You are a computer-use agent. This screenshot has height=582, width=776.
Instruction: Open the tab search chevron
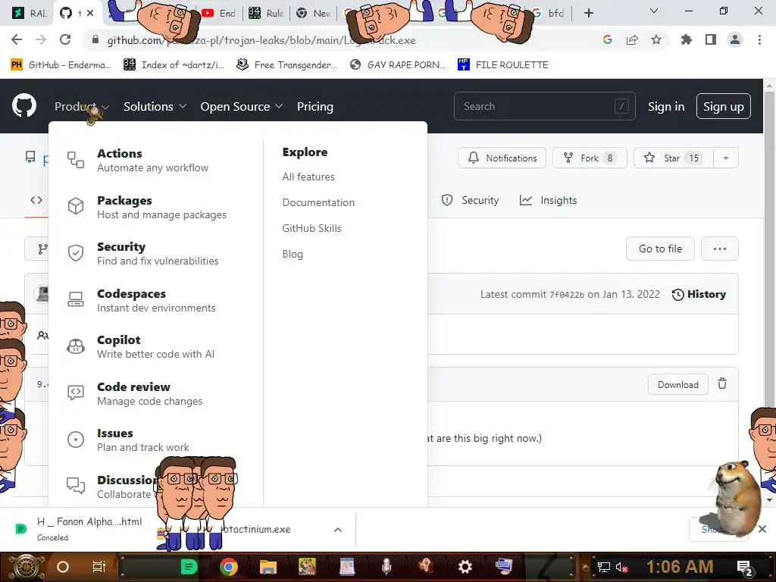pyautogui.click(x=654, y=11)
